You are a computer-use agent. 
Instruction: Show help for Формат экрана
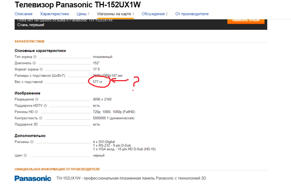(x=41, y=69)
